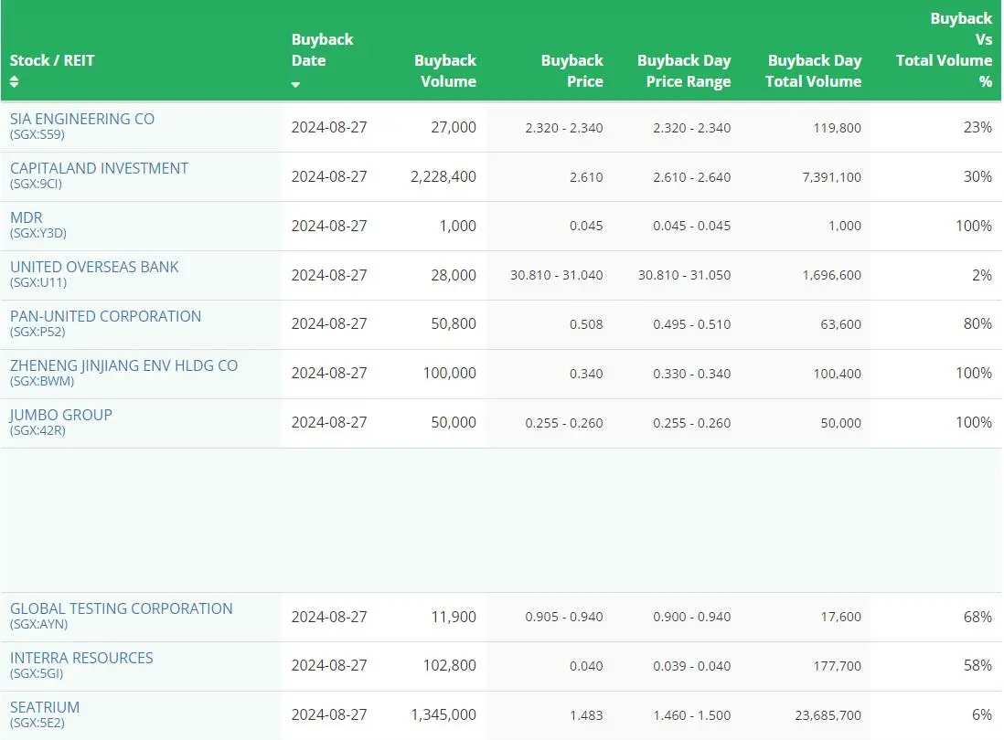The height and width of the screenshot is (740, 1004).
Task: View JUMBO GROUP stock details
Action: pos(61,415)
